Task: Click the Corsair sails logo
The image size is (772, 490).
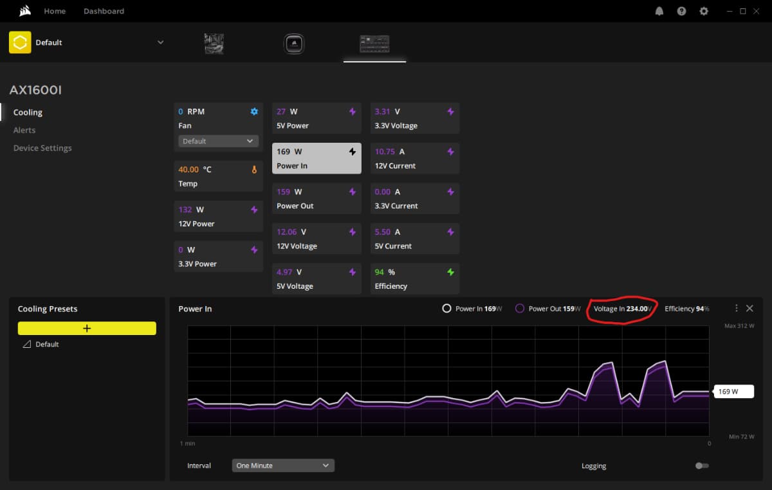Action: click(25, 10)
